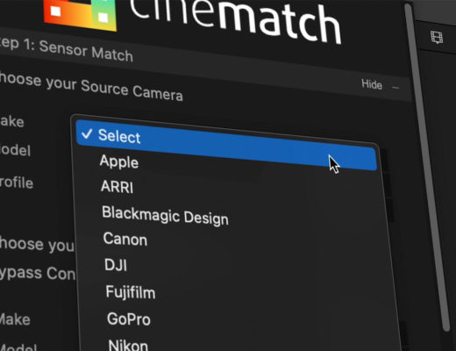Choose ARRI as source camera make
Screen dimensions: 456x351
point(117,186)
